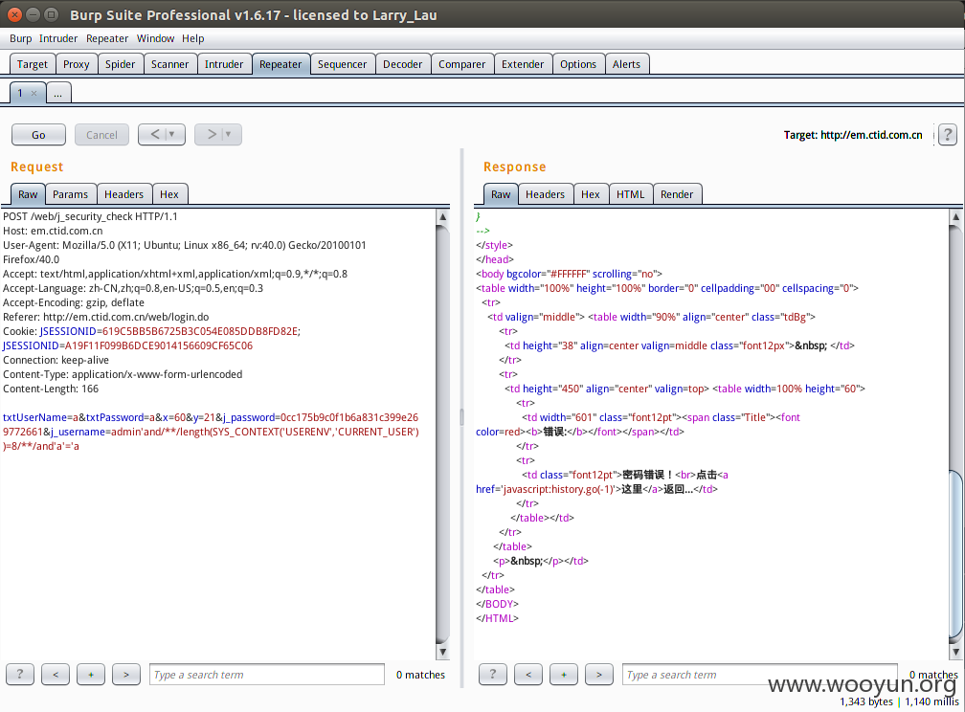Switch to the Sequencer tool tab
The image size is (965, 712).
[x=342, y=64]
